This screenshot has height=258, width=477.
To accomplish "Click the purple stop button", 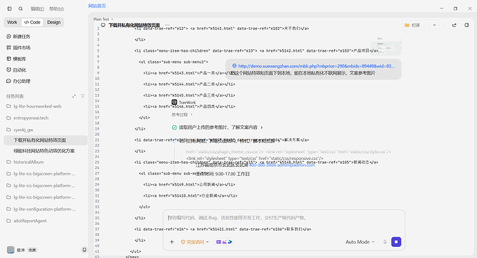I will point(396,242).
